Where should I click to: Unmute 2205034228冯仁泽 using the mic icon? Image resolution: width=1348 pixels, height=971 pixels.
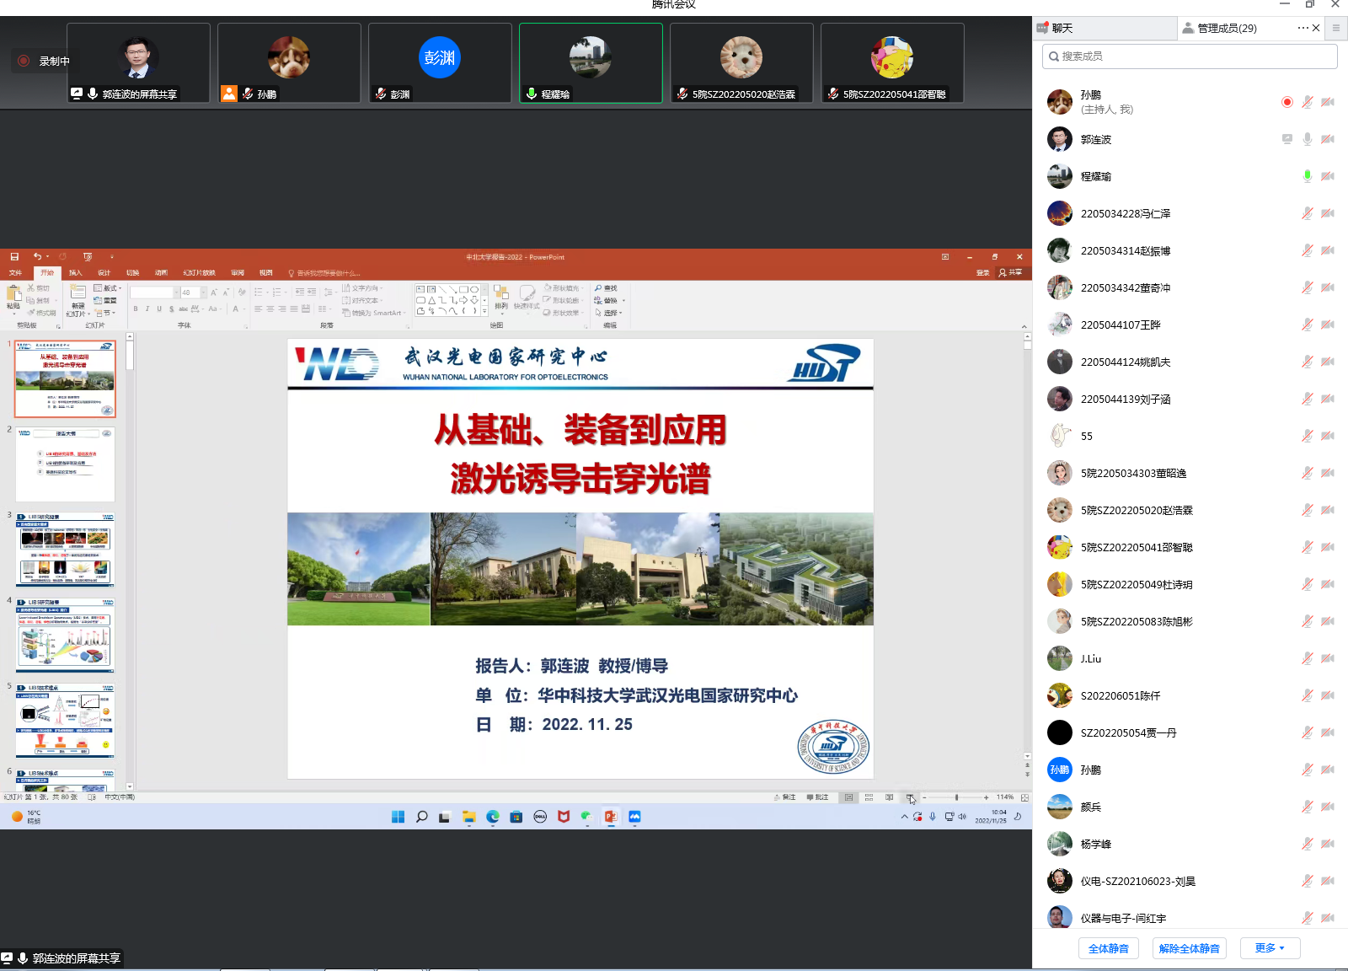tap(1307, 213)
